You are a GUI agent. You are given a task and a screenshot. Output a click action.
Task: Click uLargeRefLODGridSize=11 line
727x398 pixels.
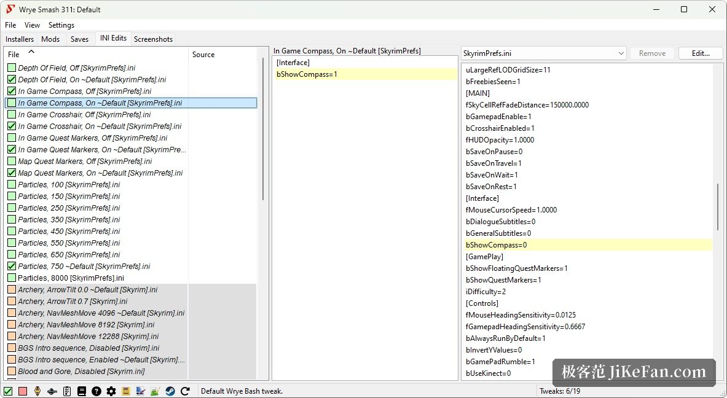coord(508,70)
